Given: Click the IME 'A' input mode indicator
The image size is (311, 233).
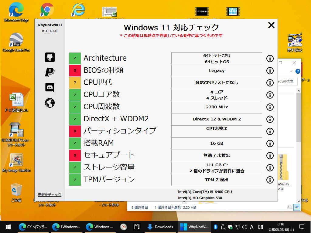Looking at the screenshot, I should [252, 227].
